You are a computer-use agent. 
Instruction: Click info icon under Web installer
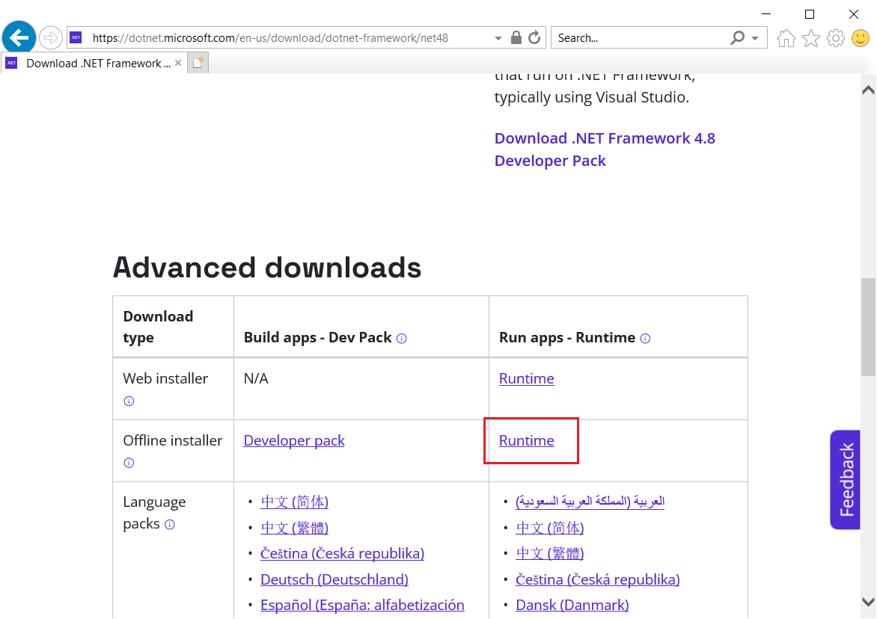[x=129, y=401]
